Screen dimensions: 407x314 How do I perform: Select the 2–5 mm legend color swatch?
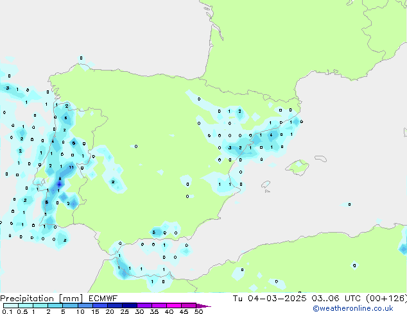(55, 306)
